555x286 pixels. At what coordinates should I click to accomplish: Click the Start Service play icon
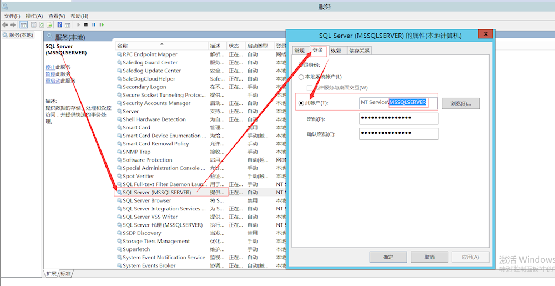[x=79, y=25]
